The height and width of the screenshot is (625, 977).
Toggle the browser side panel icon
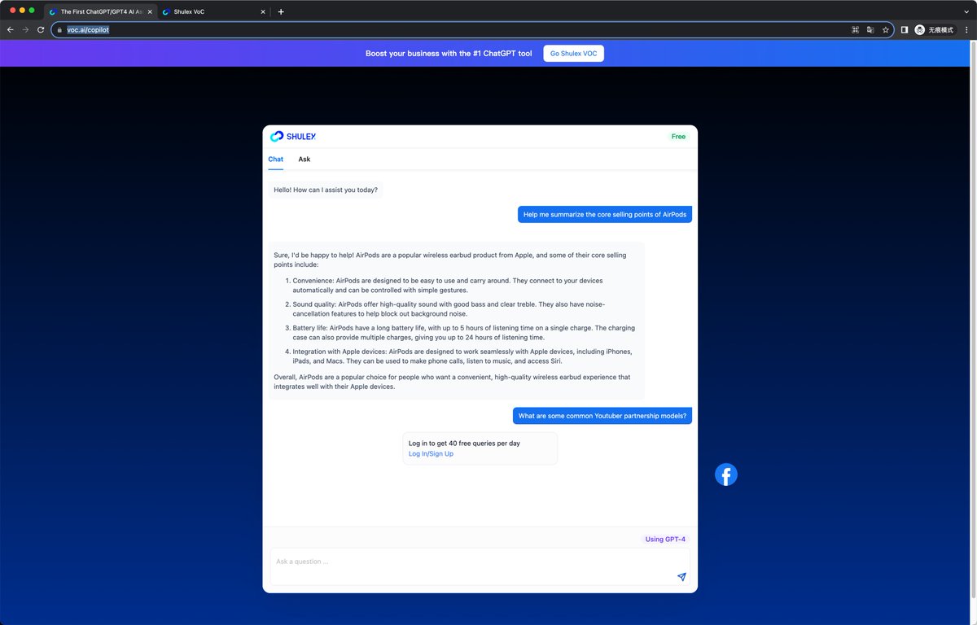[x=904, y=29]
